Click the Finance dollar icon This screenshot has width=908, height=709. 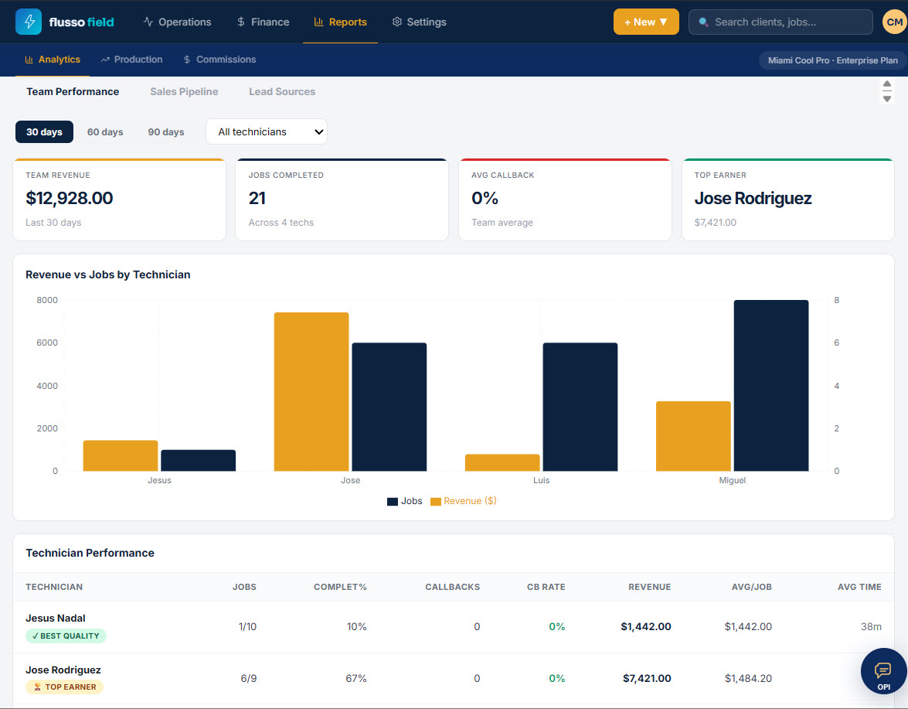[x=241, y=22]
